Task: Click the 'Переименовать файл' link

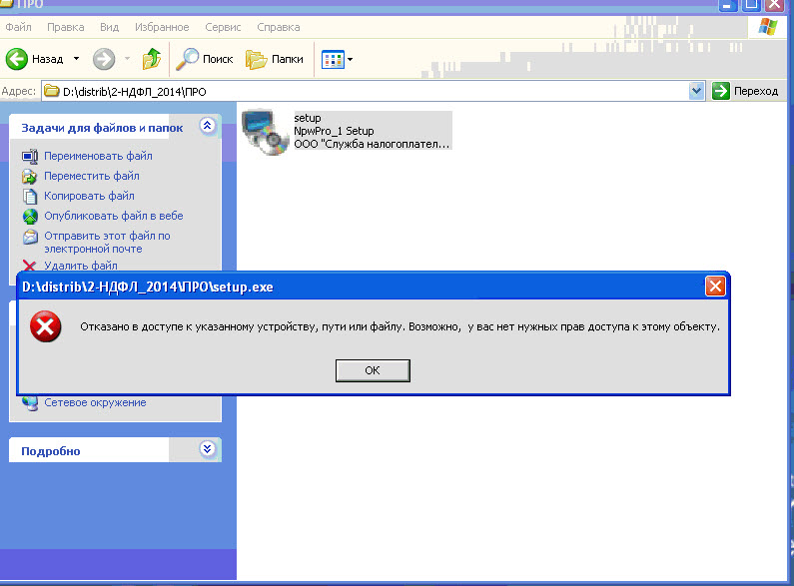Action: (x=98, y=156)
